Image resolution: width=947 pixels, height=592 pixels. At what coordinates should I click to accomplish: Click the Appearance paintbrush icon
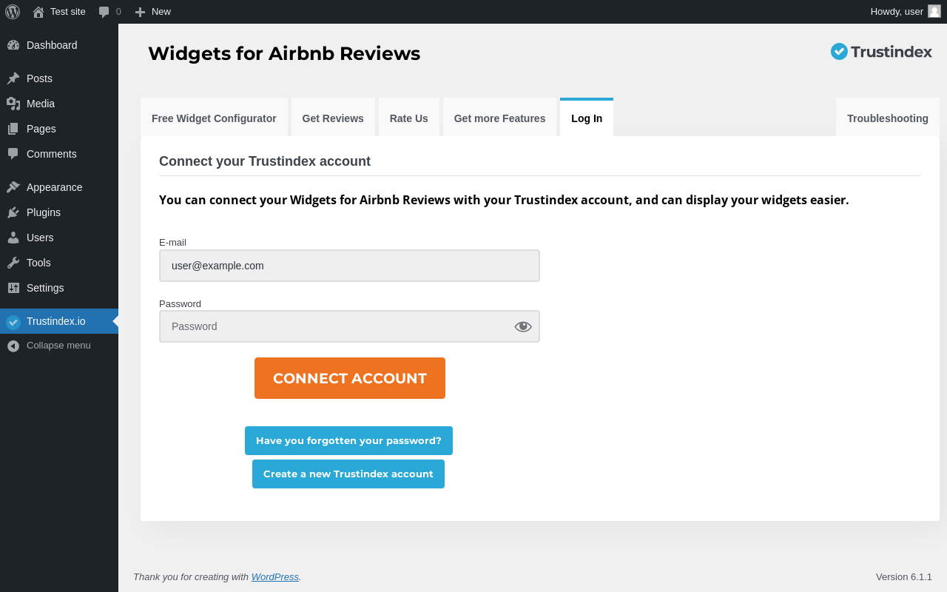13,187
